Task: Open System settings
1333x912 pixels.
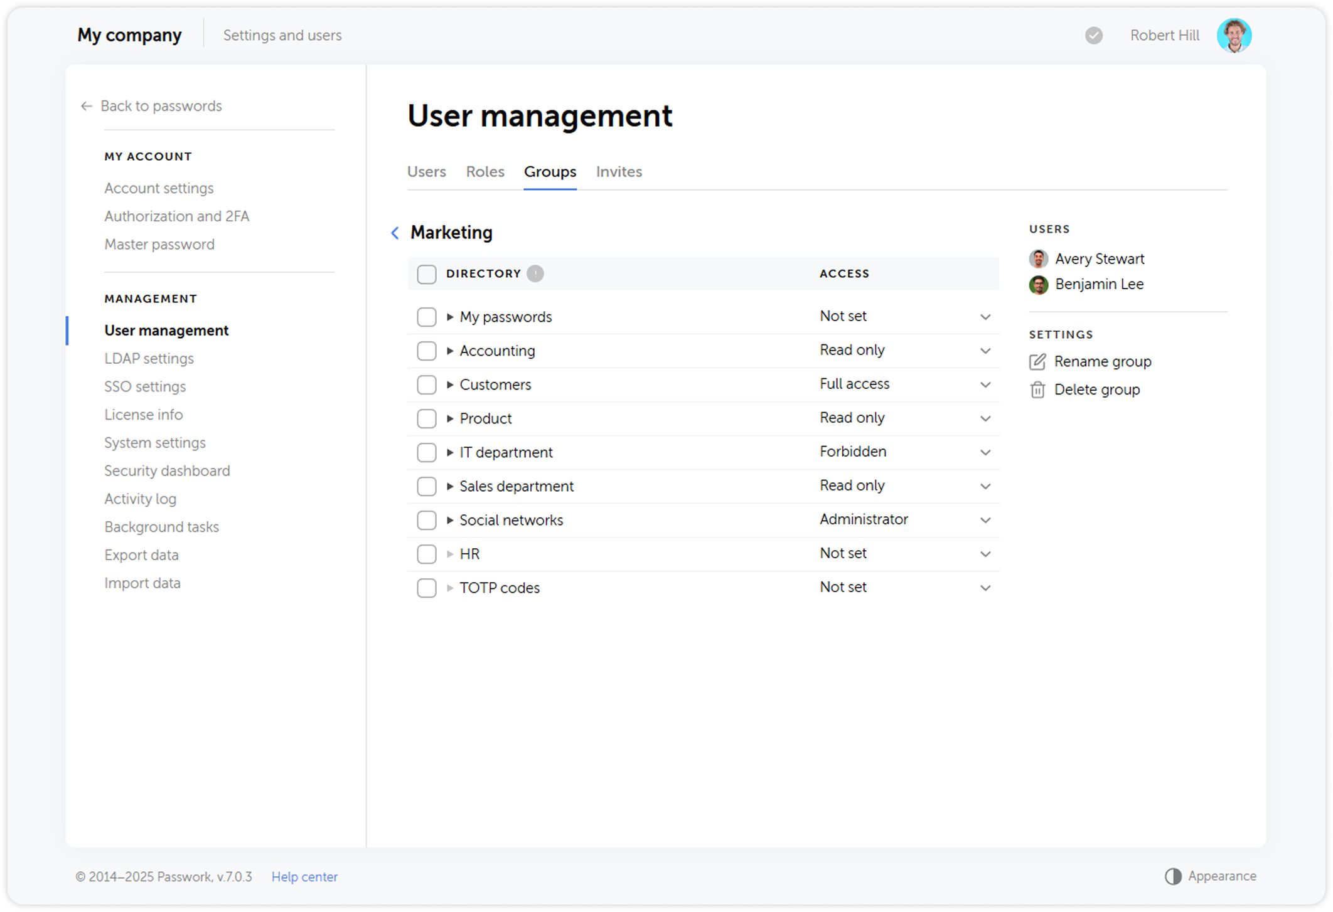Action: [x=155, y=443]
